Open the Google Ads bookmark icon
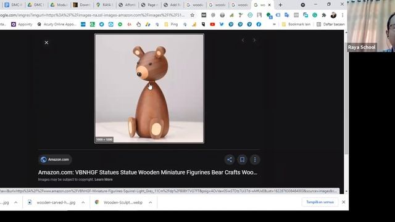Image resolution: width=395 pixels, height=222 pixels. pos(148,25)
